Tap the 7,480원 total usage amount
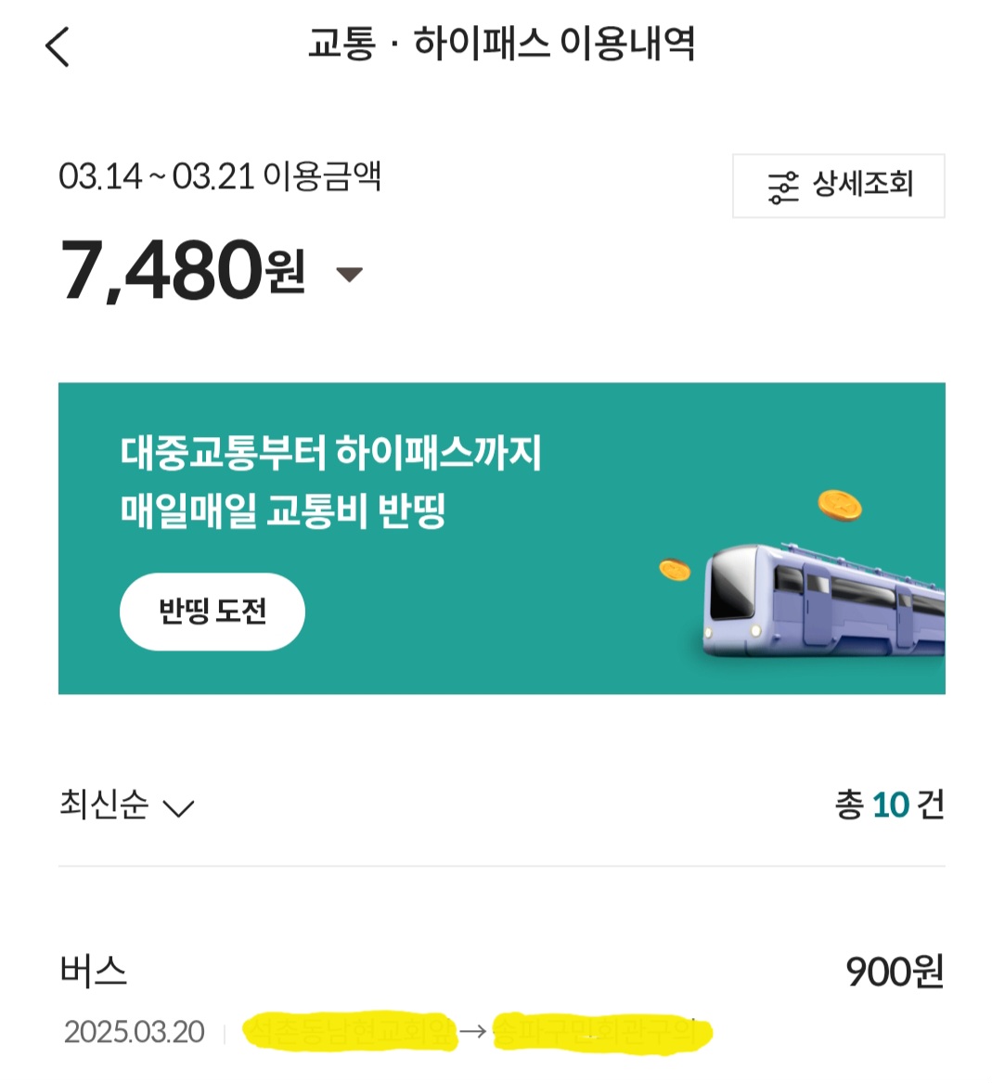The width and height of the screenshot is (992, 1083). tap(183, 271)
